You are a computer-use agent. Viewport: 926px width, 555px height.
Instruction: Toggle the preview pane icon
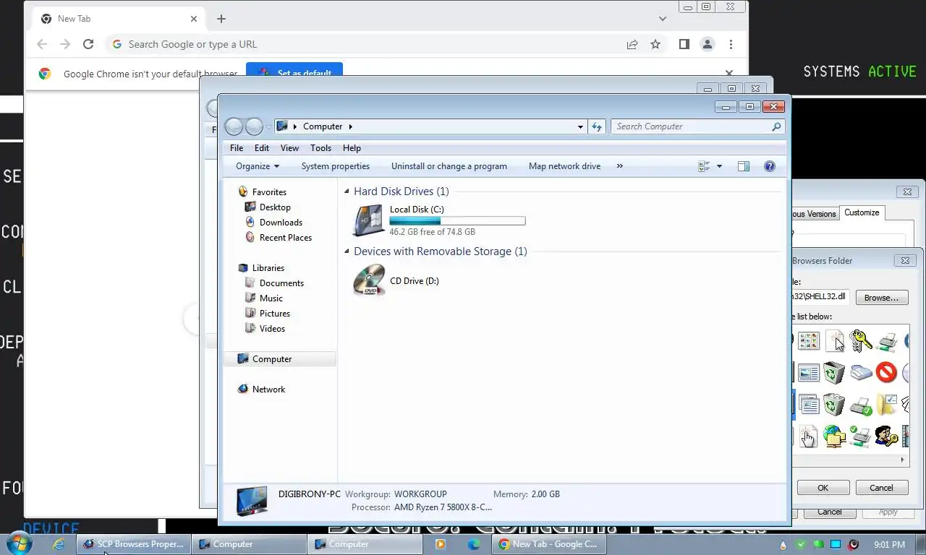(x=743, y=166)
